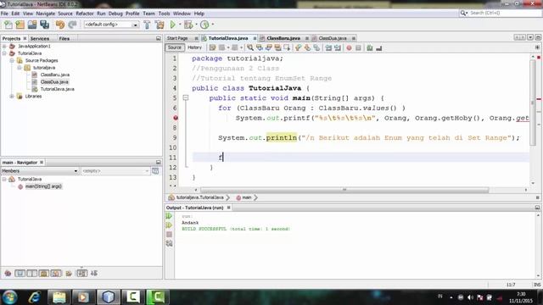Click the Uncomment editor toolbar icon
The image size is (543, 305).
[379, 47]
